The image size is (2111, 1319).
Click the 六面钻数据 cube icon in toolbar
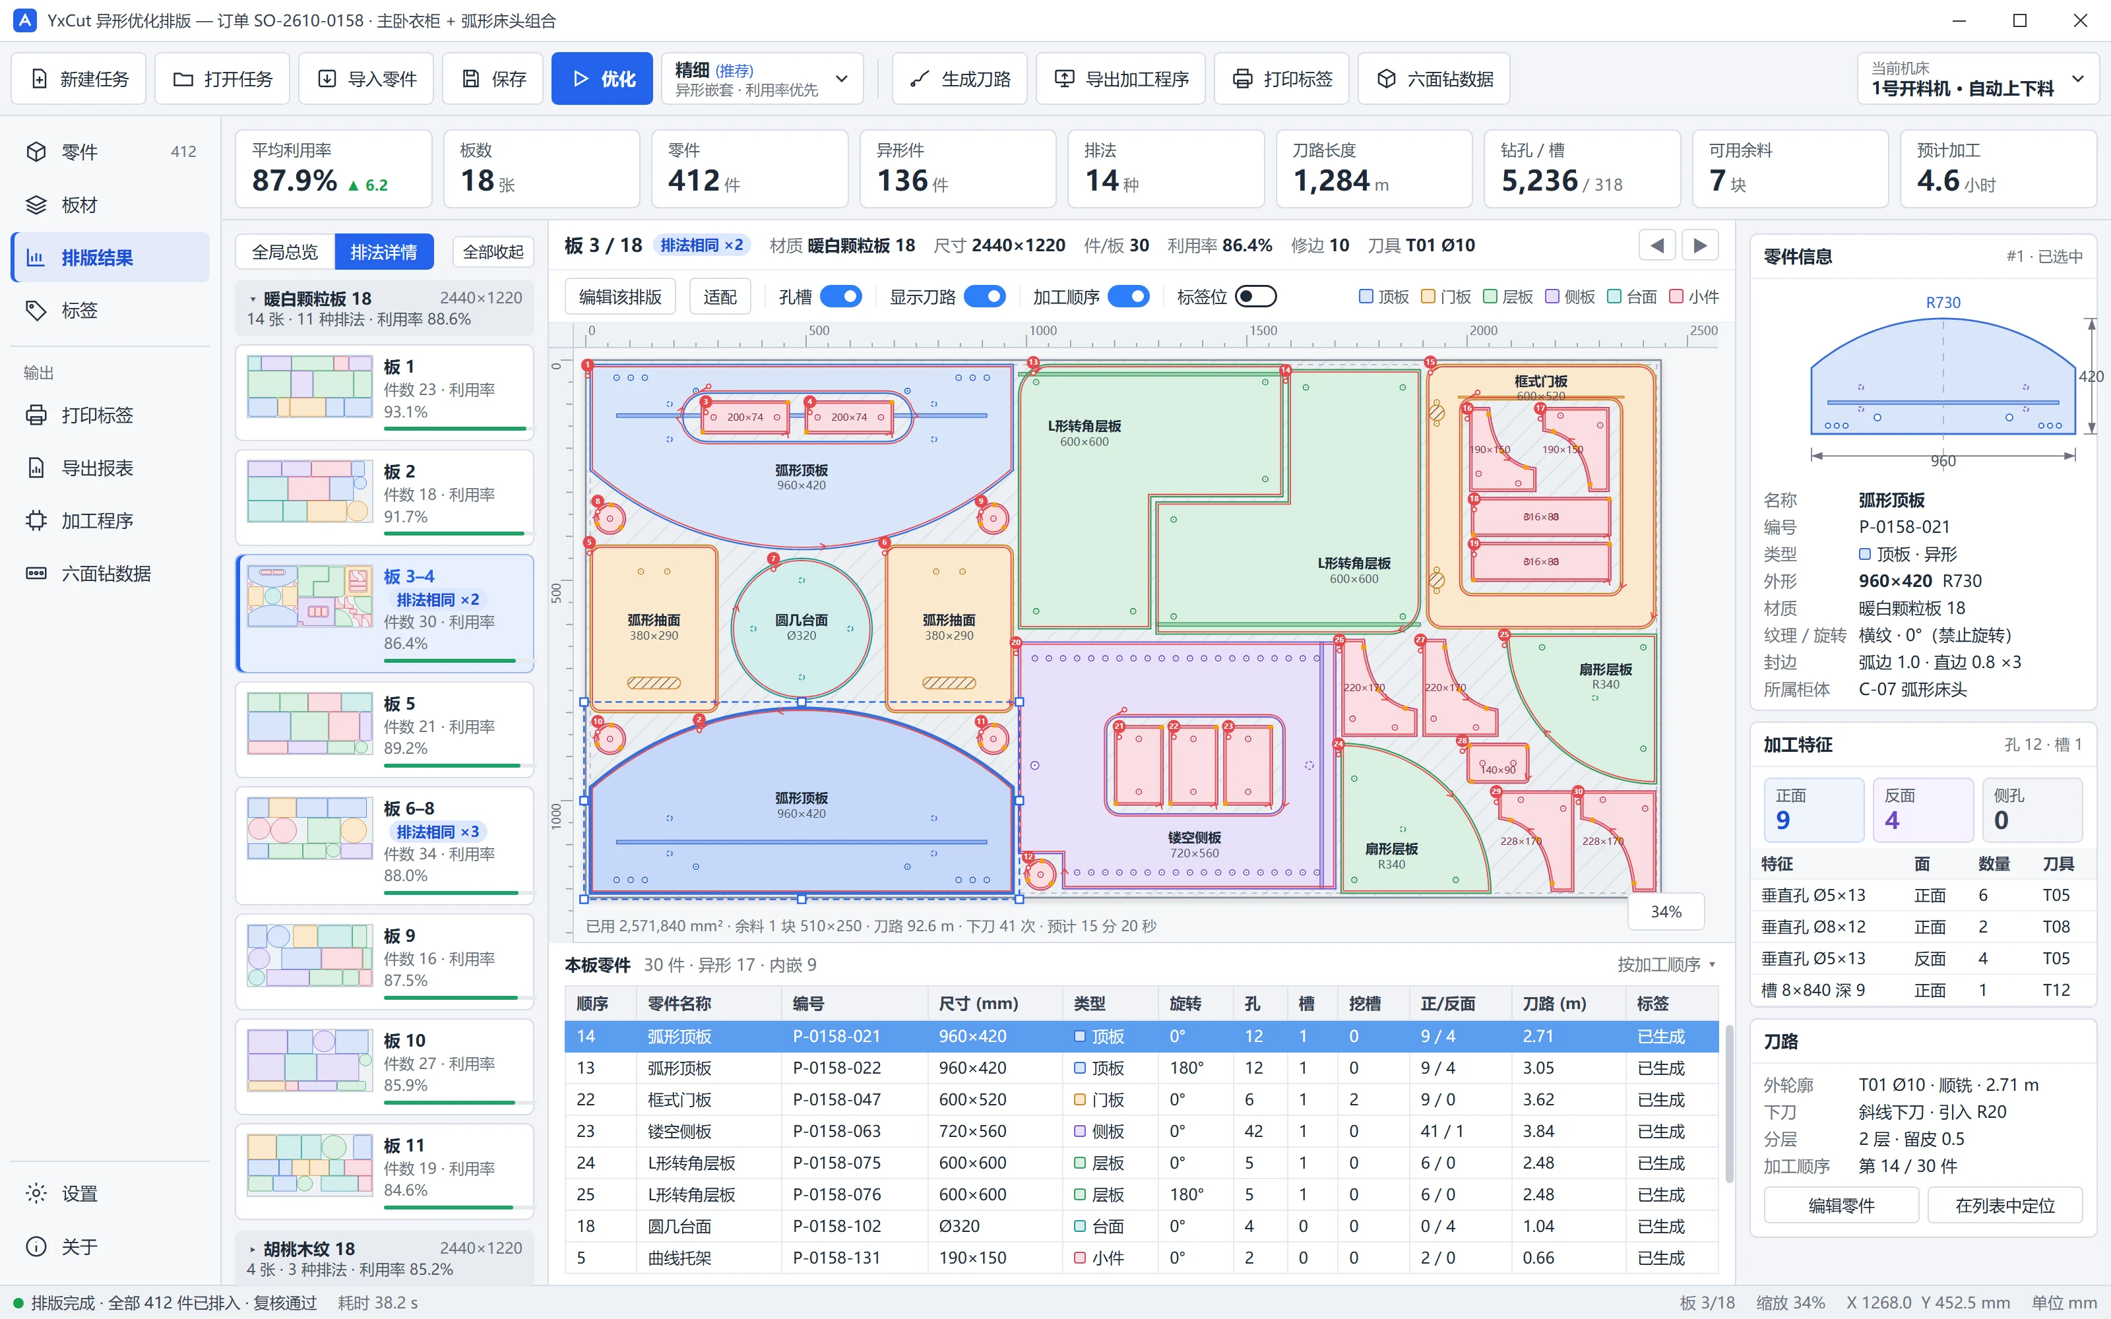click(1385, 78)
